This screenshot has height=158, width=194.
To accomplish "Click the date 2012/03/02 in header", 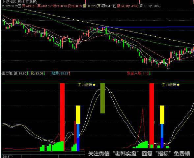I will click(10, 6).
